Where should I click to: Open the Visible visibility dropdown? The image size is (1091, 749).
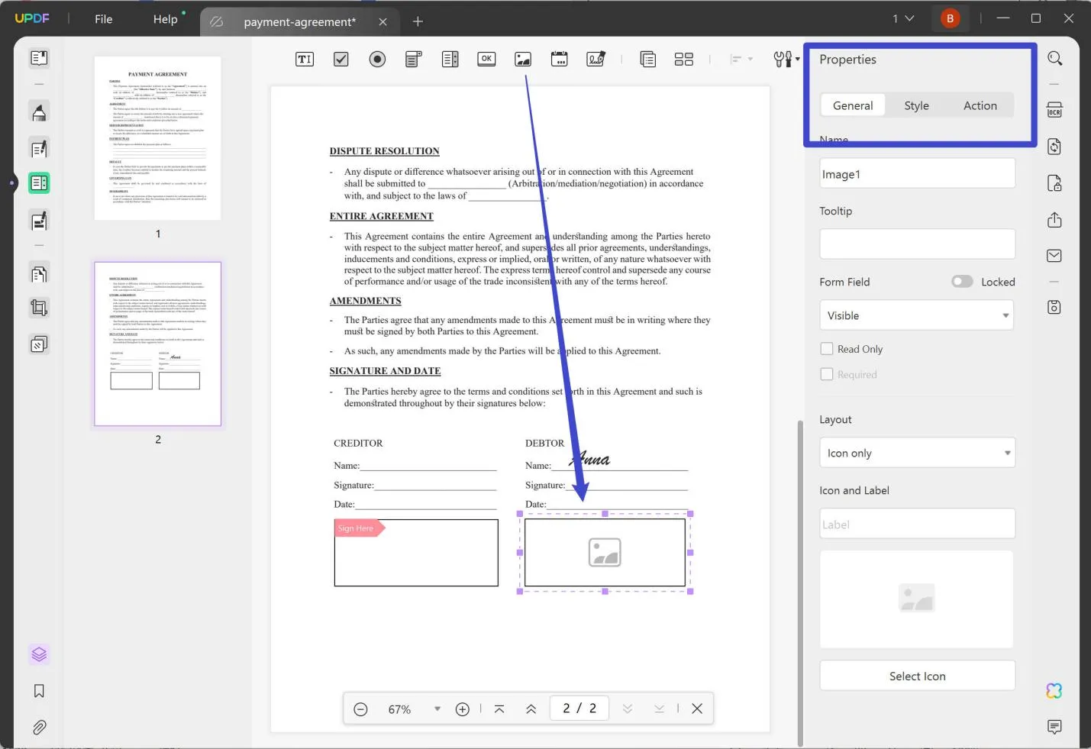(x=915, y=315)
